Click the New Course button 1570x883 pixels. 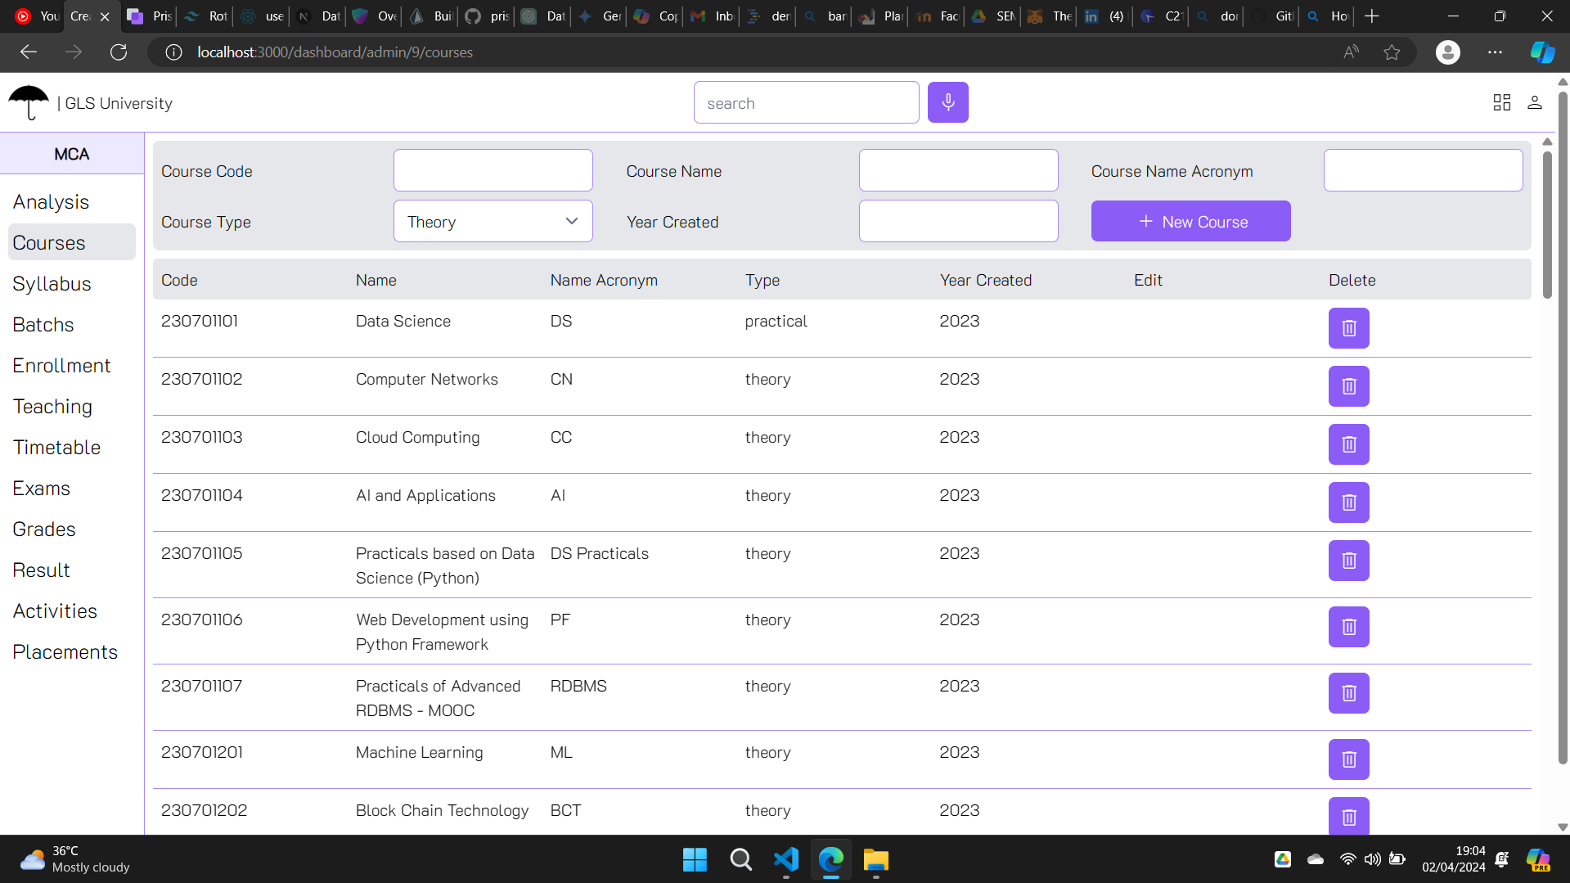tap(1190, 222)
